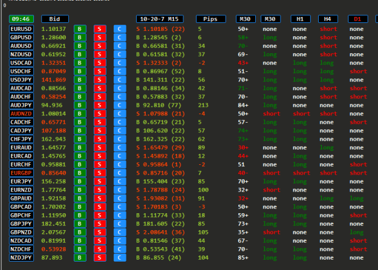Click the 10-20-7 M15 column header
The image size is (378, 270).
pyautogui.click(x=160, y=19)
